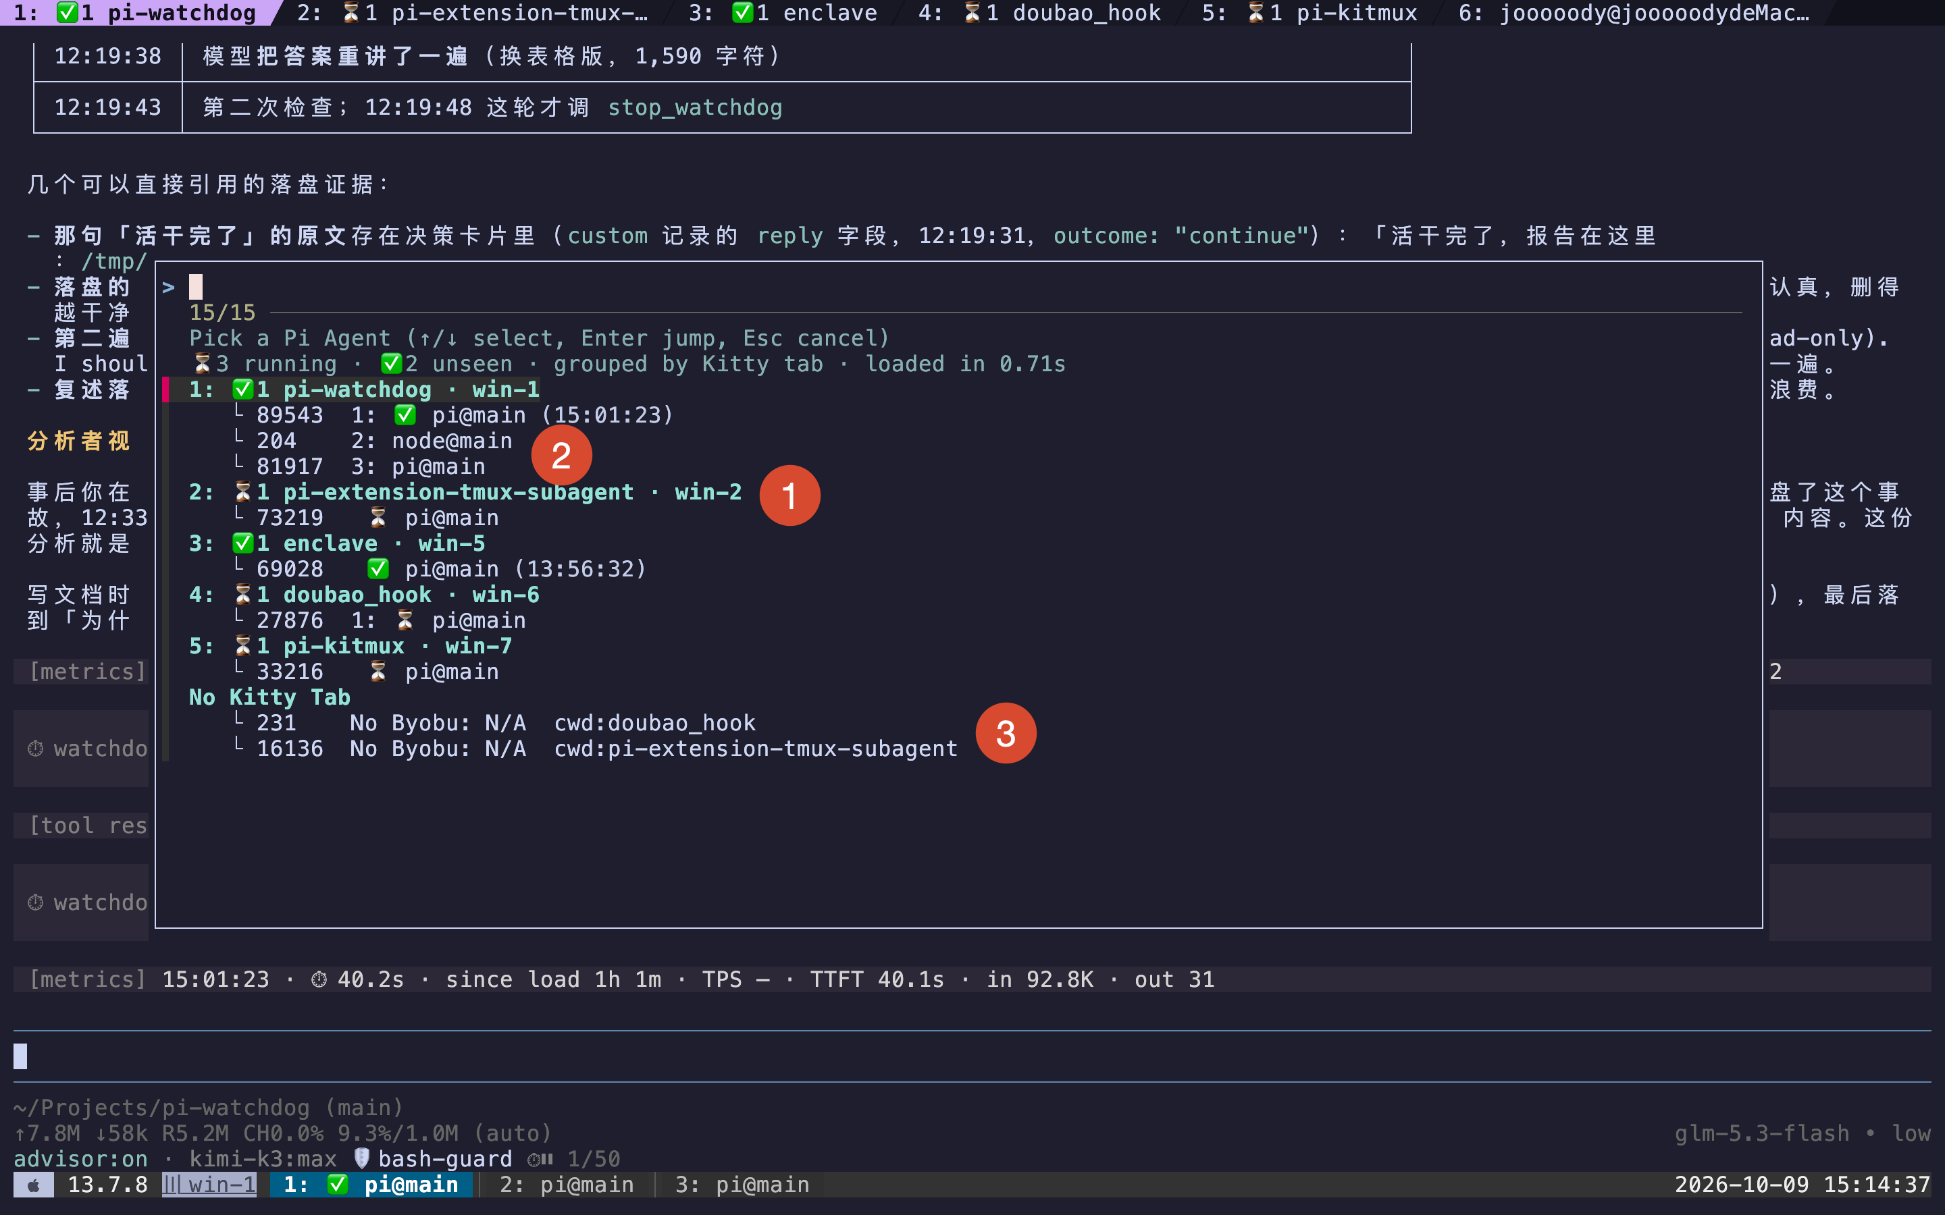Image resolution: width=1945 pixels, height=1215 pixels.
Task: Select byobu window 3: pi@main
Action: 742,1185
